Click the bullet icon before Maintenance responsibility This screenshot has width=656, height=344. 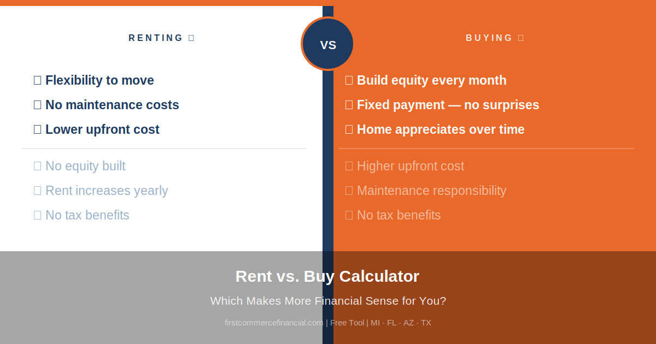(349, 191)
